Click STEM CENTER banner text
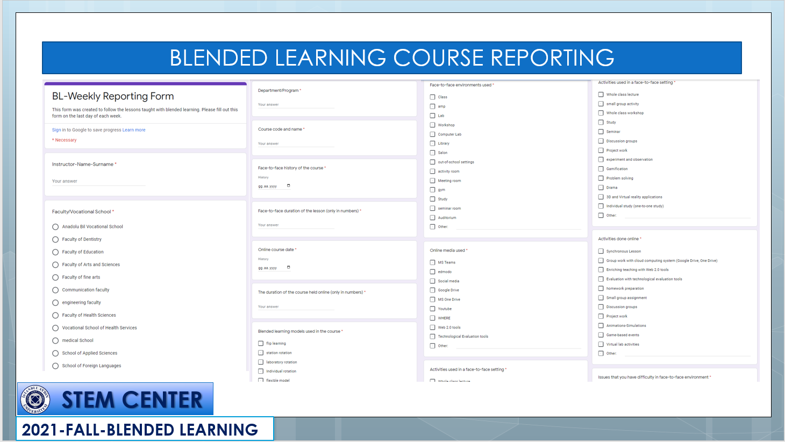785x442 pixels. (x=132, y=400)
